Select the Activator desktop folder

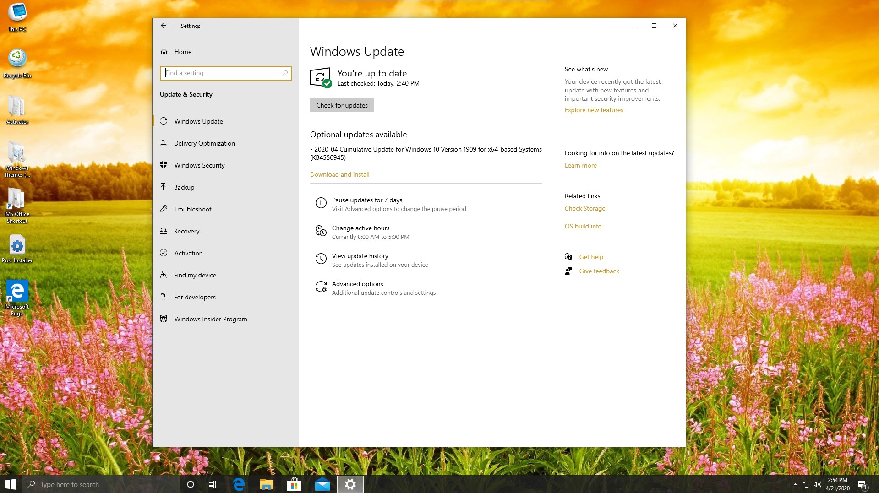click(x=17, y=110)
